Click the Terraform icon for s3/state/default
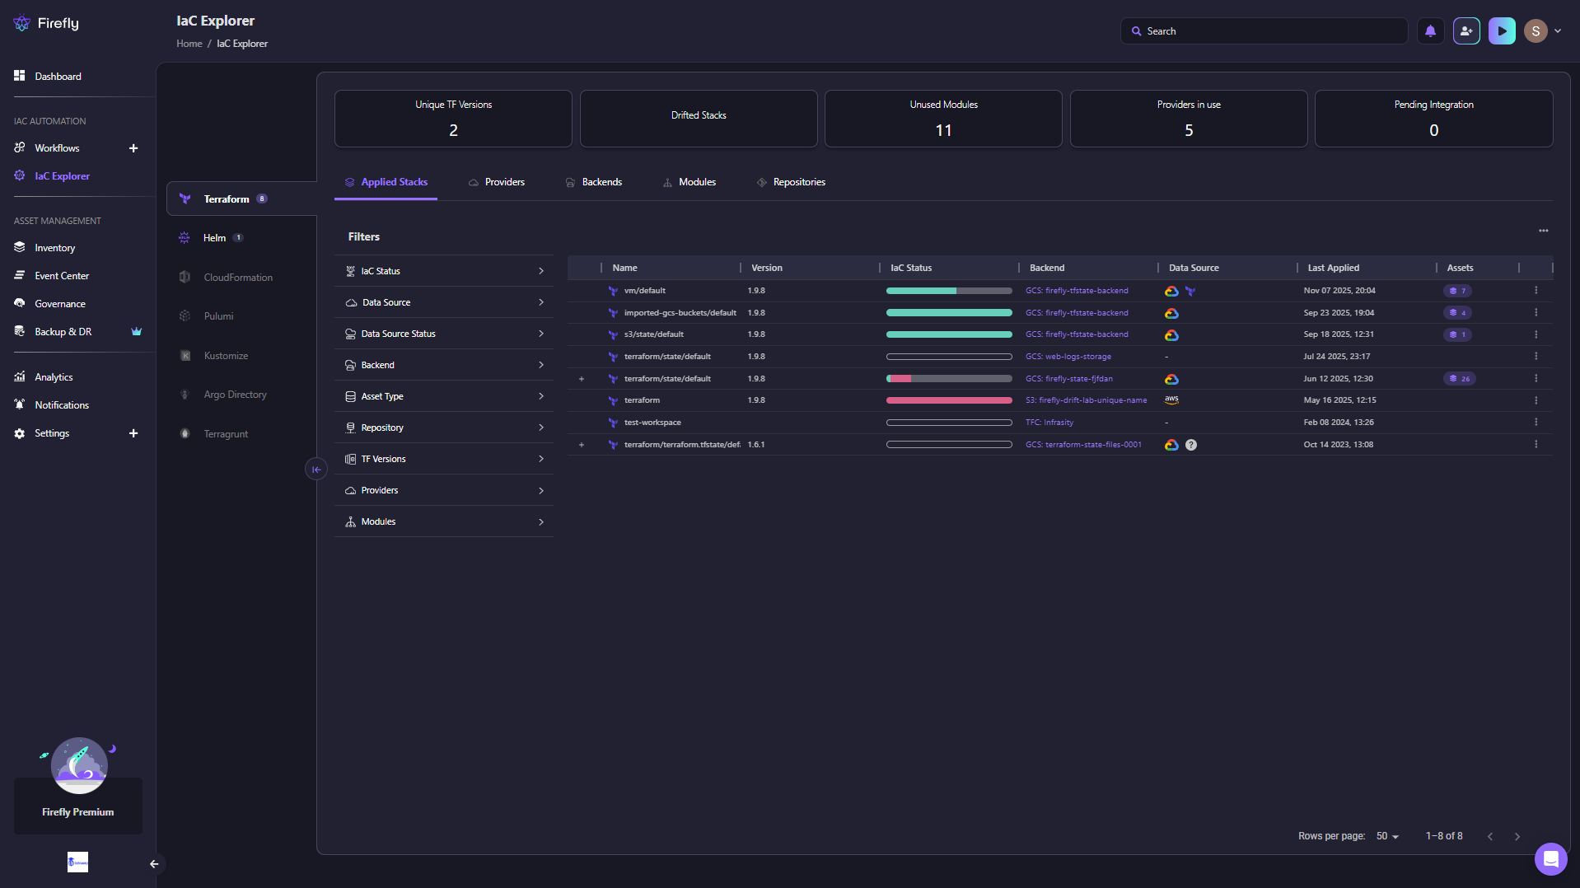Viewport: 1580px width, 888px height. (x=613, y=335)
